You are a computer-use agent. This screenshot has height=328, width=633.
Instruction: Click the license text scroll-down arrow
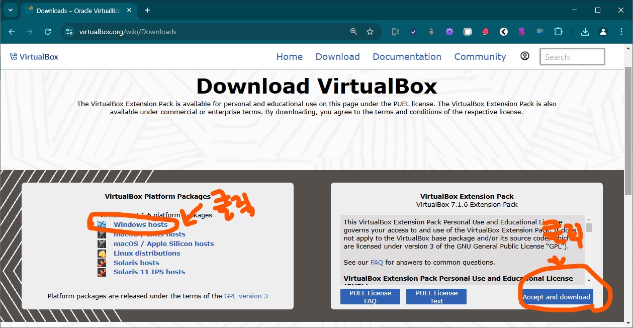[x=589, y=280]
